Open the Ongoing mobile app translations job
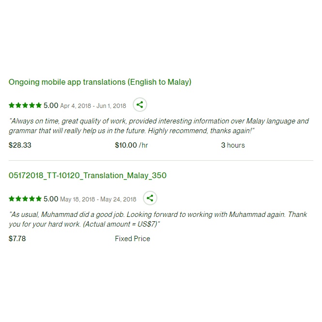Screen dimensions: 322x322 (100, 82)
